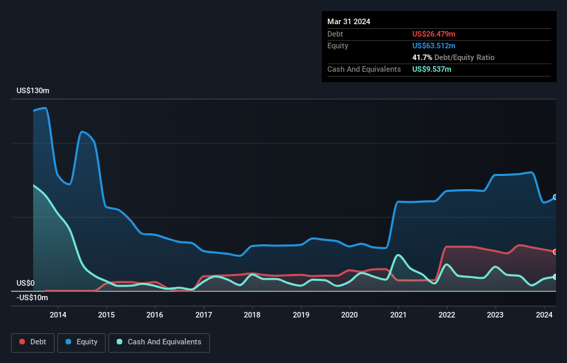Toggle the Equity legend series
The width and height of the screenshot is (567, 363).
[x=81, y=342]
